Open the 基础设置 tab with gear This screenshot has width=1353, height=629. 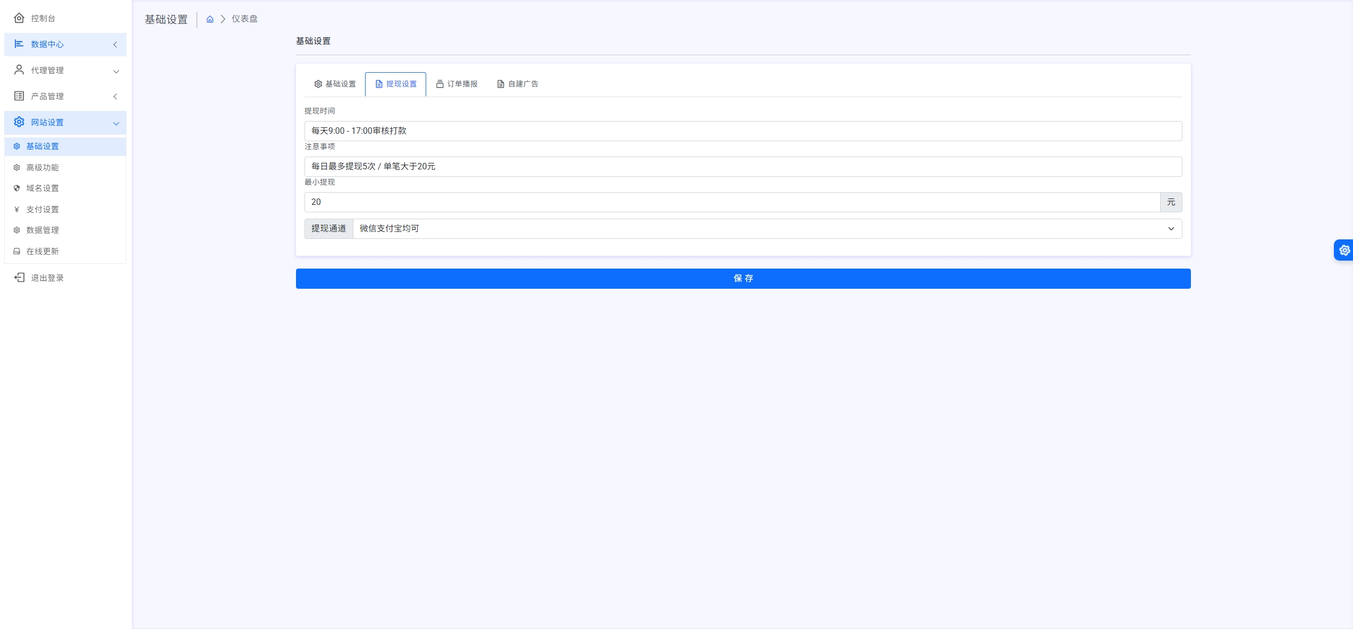pos(335,84)
